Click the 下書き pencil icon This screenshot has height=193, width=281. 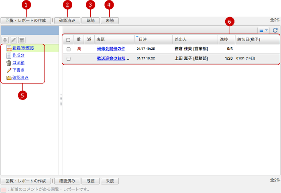9,70
